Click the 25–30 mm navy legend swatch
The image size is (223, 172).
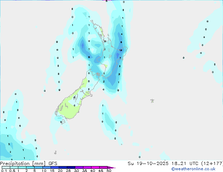point(71,167)
